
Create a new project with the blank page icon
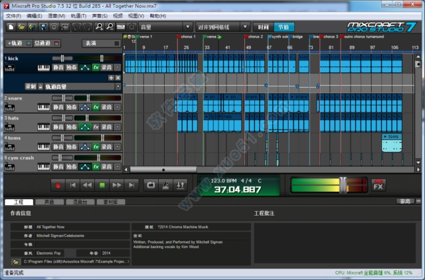tap(11, 27)
